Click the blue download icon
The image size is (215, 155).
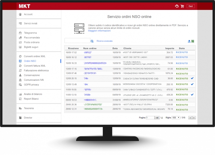(x=189, y=41)
